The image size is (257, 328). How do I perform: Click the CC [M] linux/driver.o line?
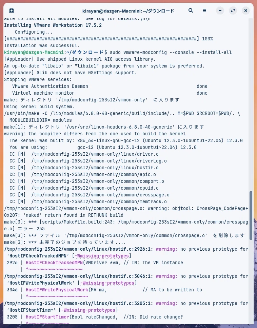click(x=84, y=154)
